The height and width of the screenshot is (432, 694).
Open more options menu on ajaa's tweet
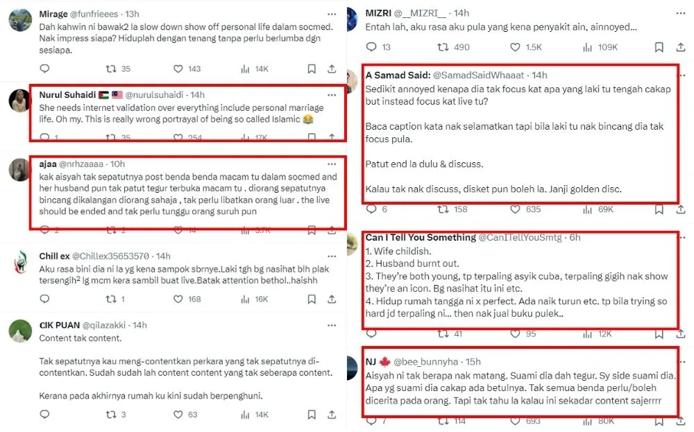click(x=331, y=163)
